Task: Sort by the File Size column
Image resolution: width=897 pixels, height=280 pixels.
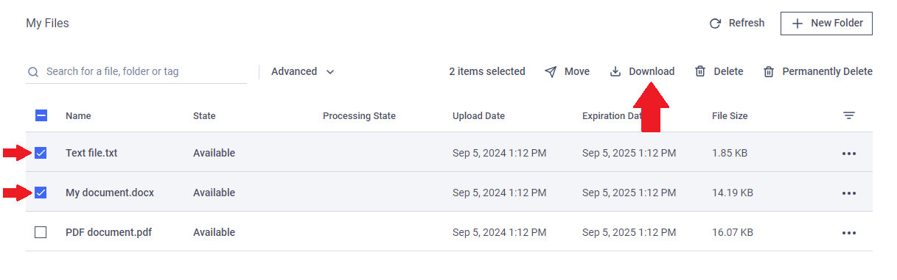Action: click(x=730, y=116)
